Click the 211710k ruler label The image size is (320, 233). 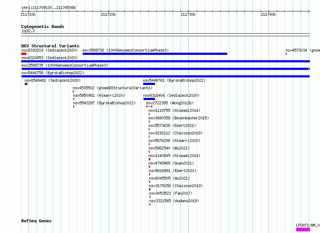point(28,14)
